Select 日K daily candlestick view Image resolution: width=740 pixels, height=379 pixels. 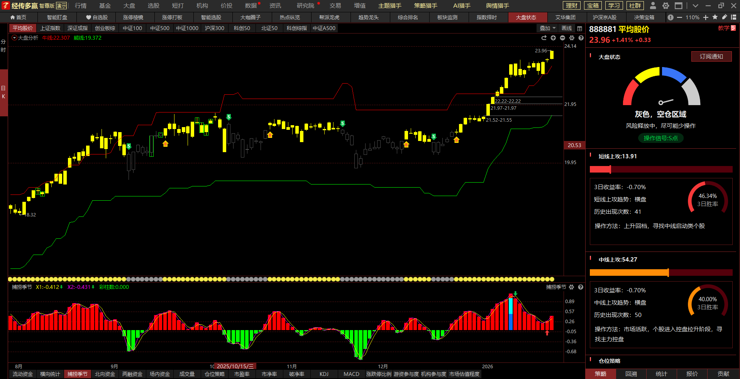coord(3,92)
